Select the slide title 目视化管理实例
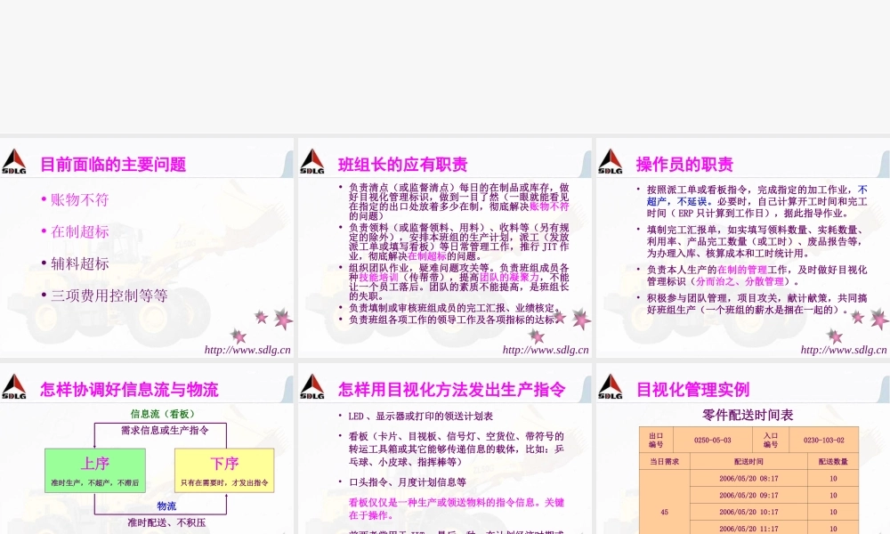The image size is (890, 534). point(692,390)
